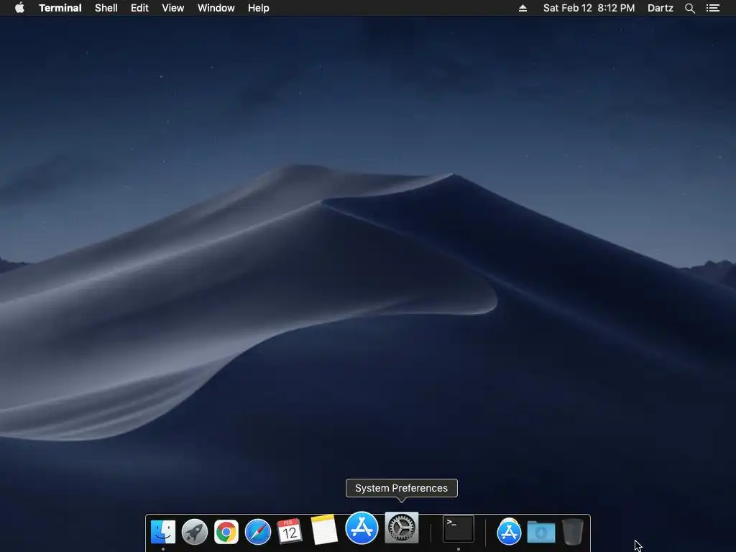736x552 pixels.
Task: Open the Edit menu
Action: tap(139, 8)
